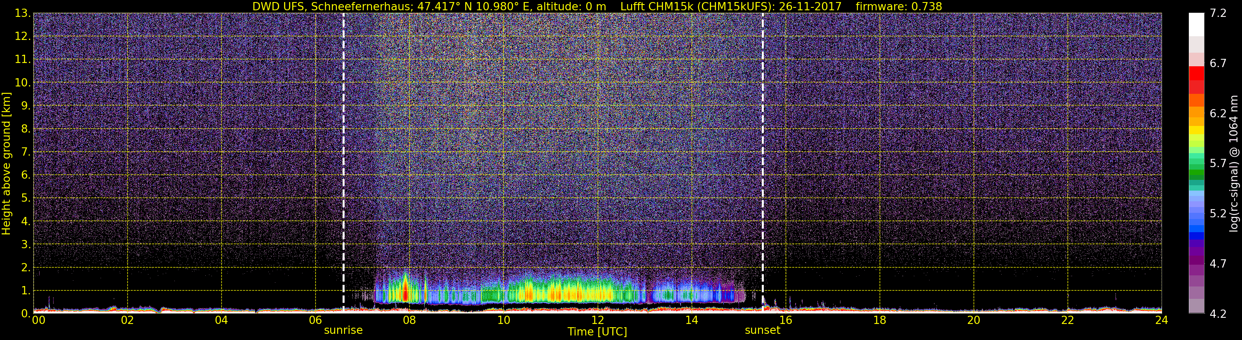Click the sunset label below axis
Viewport: 1242px width, 340px height.
pyautogui.click(x=762, y=331)
